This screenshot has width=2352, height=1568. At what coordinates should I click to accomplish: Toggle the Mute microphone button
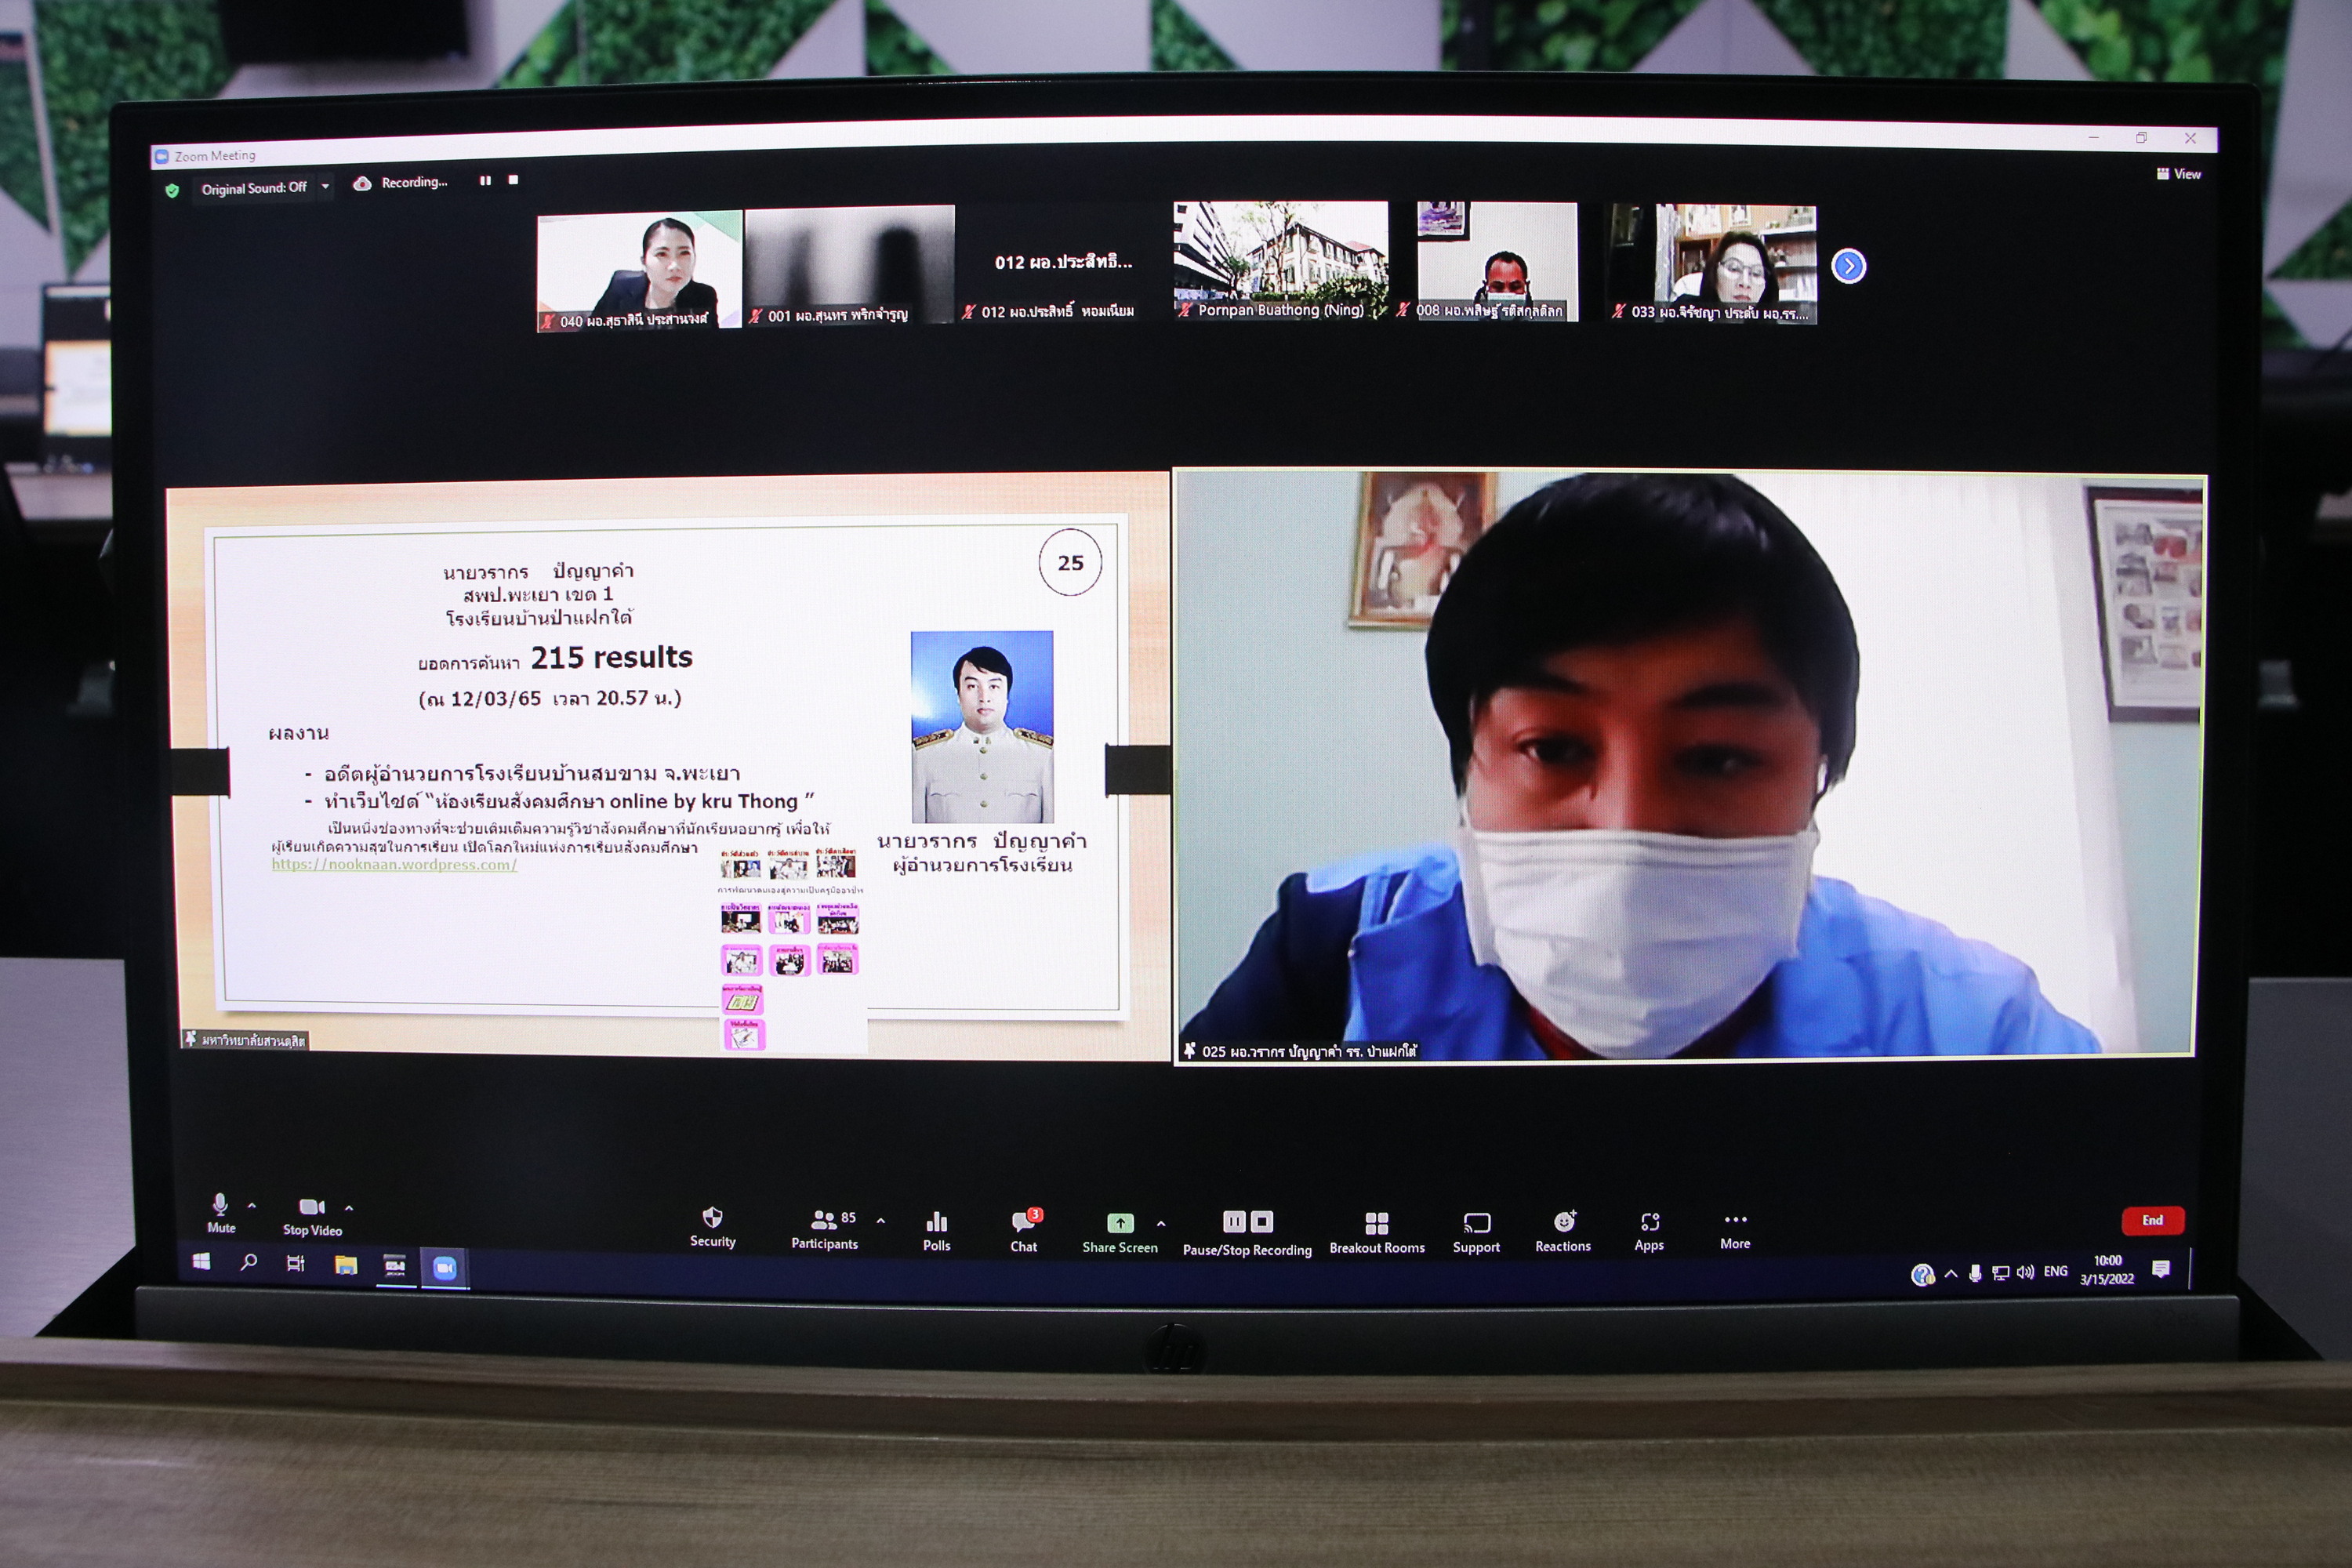coord(220,1205)
